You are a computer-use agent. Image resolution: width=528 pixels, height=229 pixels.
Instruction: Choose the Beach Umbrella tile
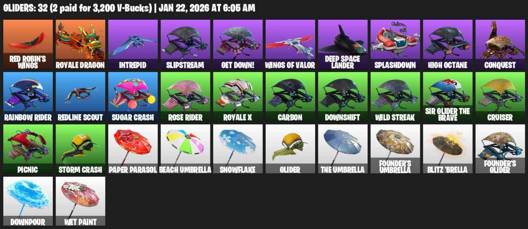(185, 149)
